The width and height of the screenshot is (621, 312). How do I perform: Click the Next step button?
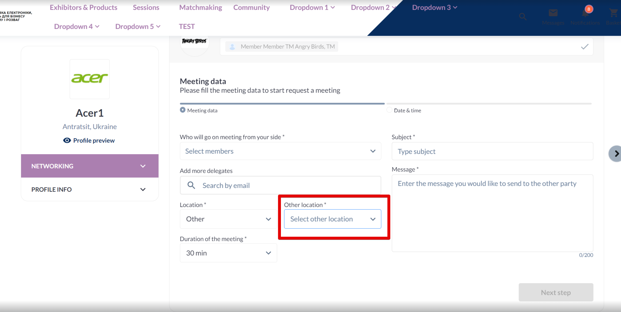click(x=556, y=293)
